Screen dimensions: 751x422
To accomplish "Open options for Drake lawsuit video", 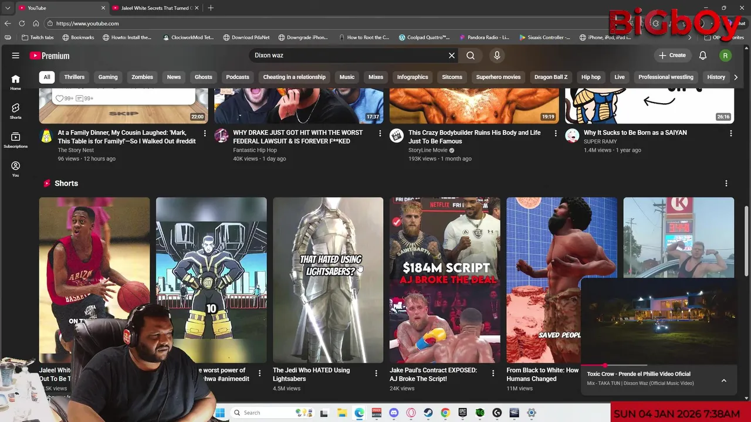I will [380, 134].
